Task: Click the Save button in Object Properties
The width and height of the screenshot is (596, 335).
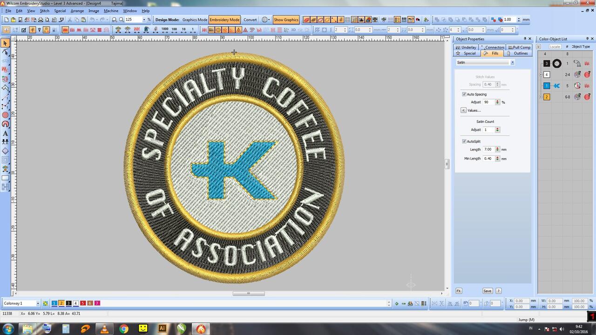Action: pos(487,291)
